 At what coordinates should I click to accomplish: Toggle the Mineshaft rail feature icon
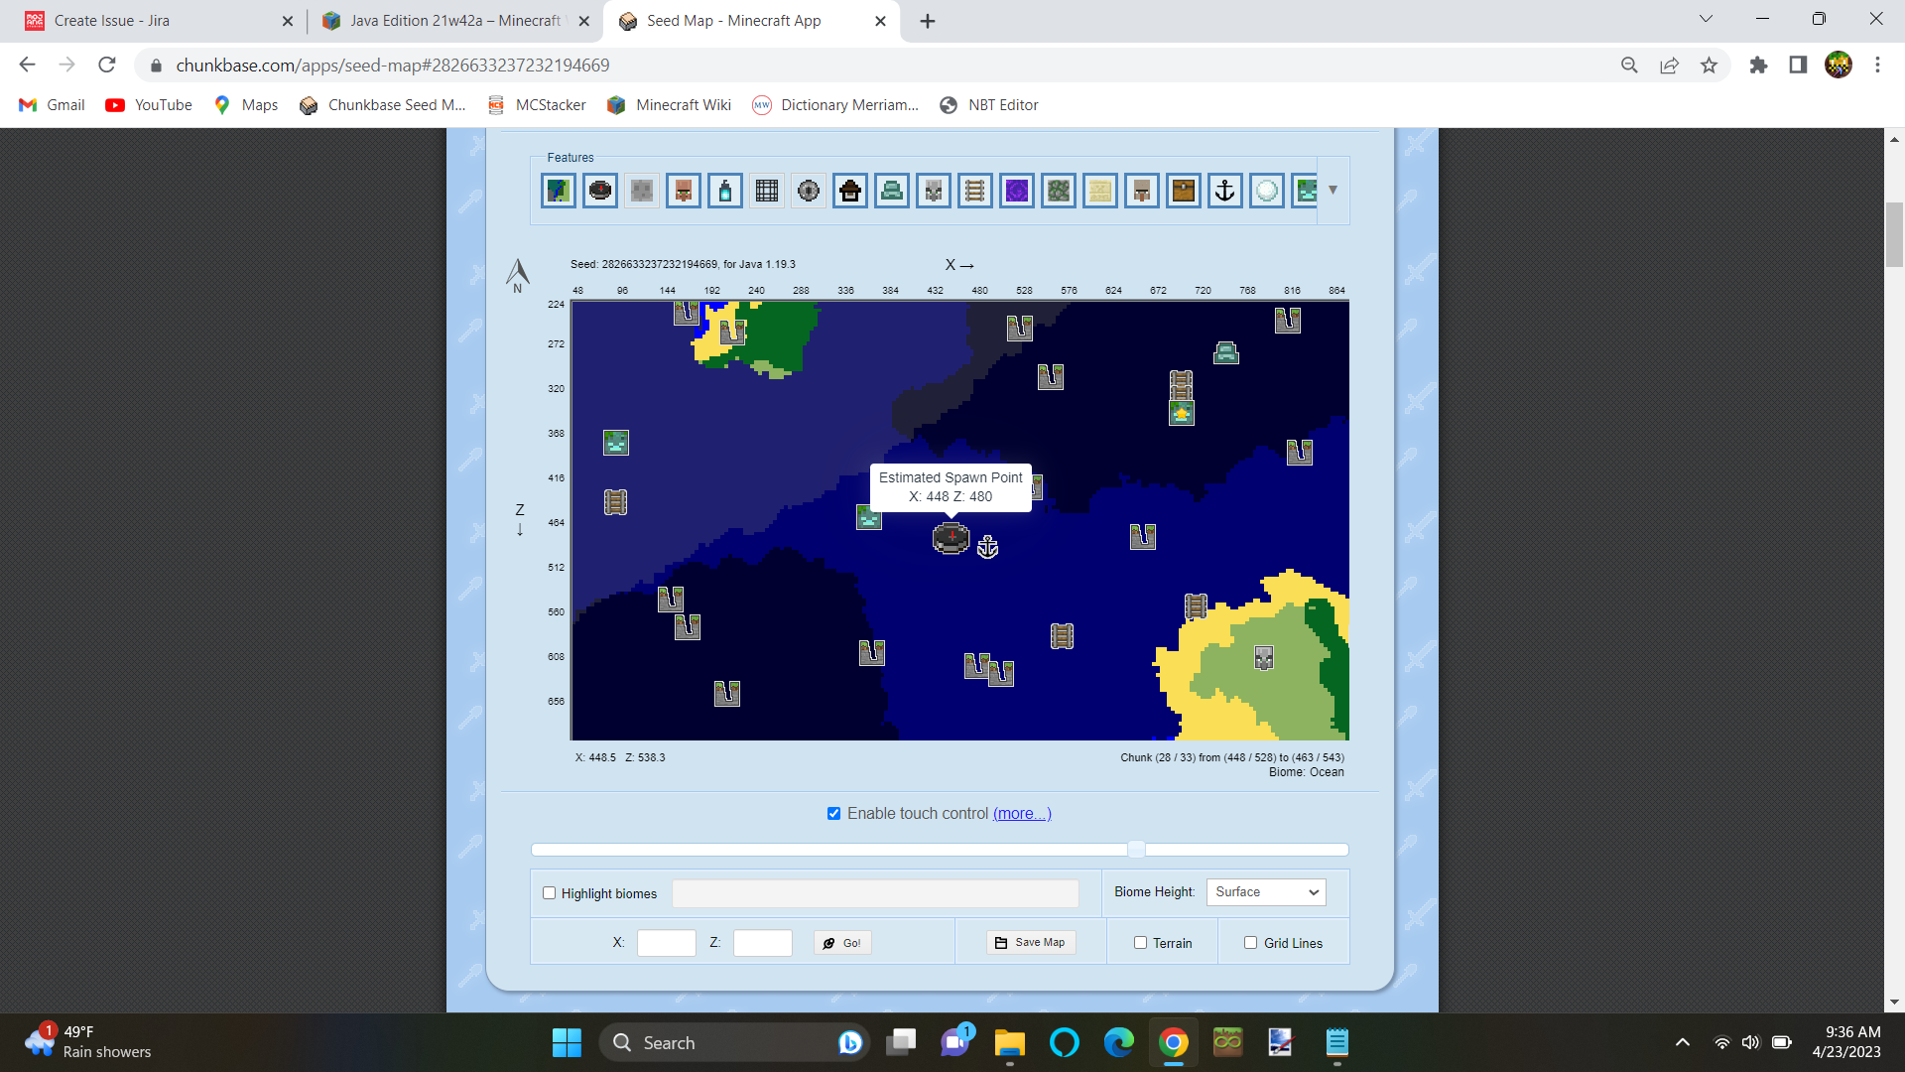[x=975, y=191]
